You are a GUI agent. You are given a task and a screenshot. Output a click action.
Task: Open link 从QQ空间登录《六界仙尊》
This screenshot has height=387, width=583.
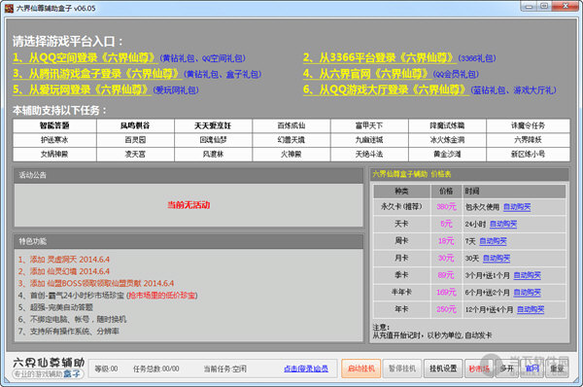(x=86, y=57)
